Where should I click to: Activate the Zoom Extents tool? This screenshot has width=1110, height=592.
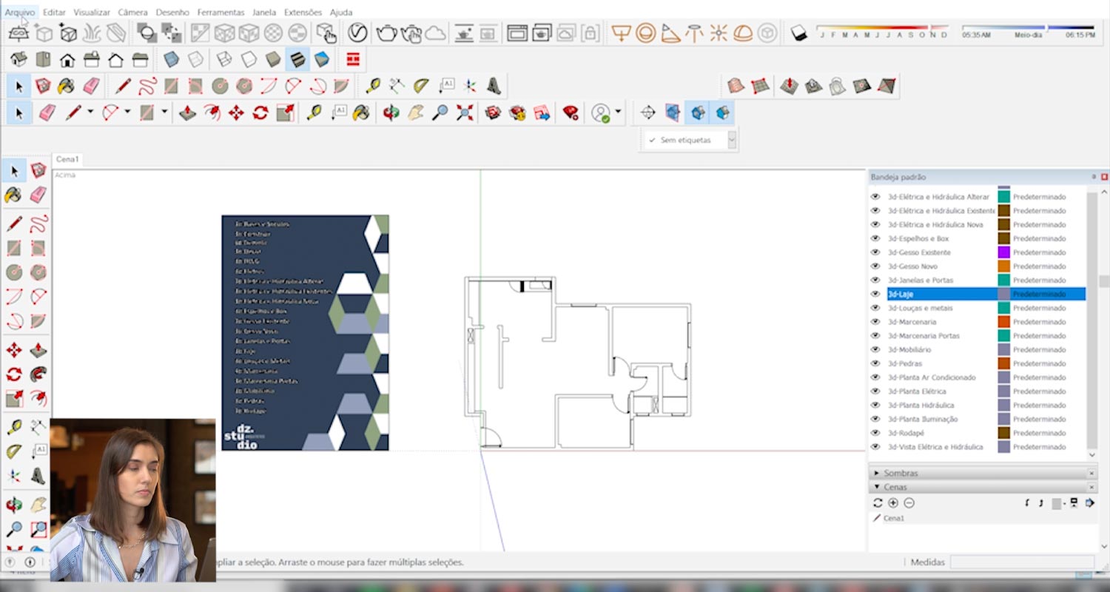click(464, 113)
